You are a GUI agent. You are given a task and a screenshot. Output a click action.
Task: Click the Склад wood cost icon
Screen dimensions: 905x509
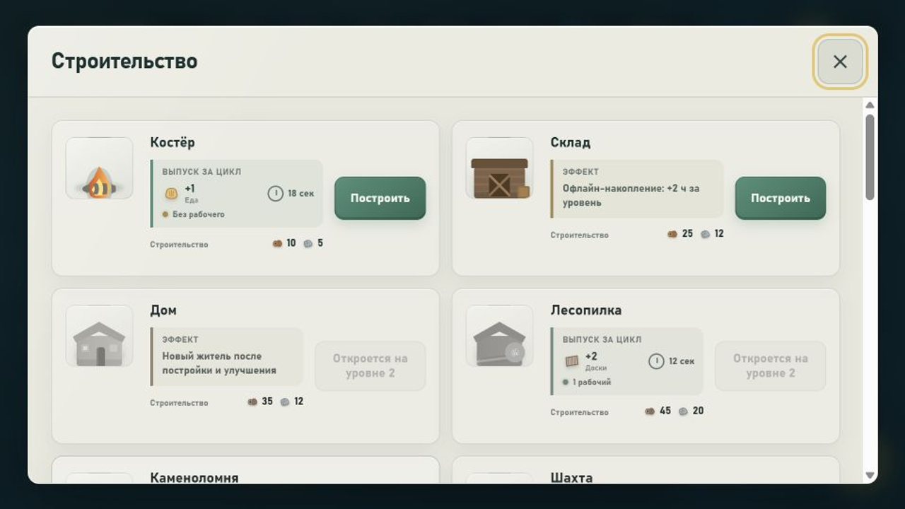[672, 234]
